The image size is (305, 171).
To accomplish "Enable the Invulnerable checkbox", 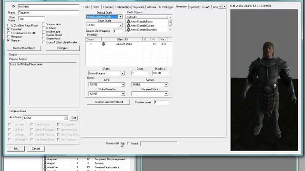I will coord(43,31).
